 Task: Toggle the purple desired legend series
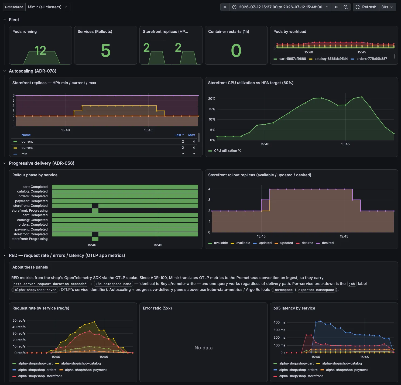pos(328,243)
